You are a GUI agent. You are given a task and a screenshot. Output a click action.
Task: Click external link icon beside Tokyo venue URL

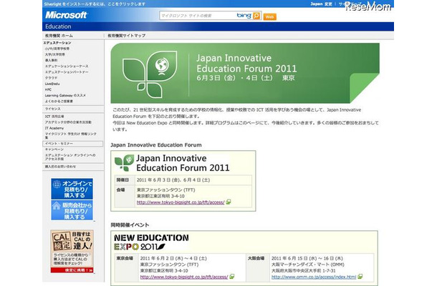click(231, 277)
